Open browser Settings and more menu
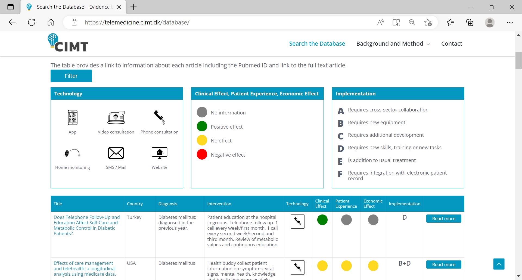This screenshot has height=280, width=522. tap(510, 22)
